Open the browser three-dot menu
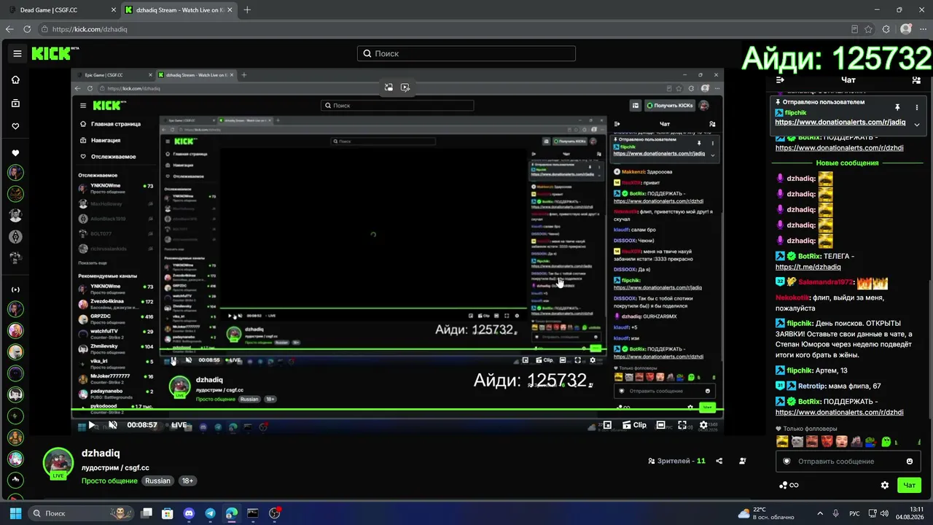Screen dimensions: 933x525 [923, 29]
